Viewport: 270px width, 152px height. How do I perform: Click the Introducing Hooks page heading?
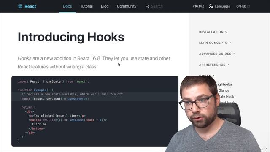tap(71, 37)
